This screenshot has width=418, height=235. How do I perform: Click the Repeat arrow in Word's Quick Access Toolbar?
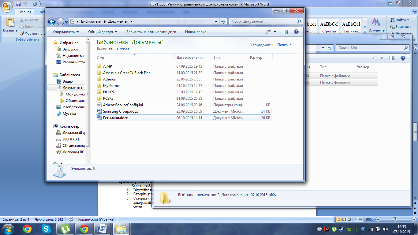35,4
